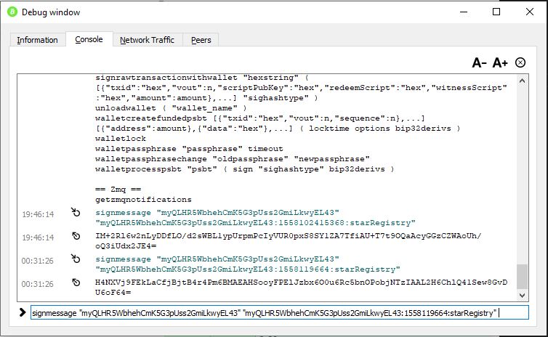Click the signmessage command with 1558102415368
This screenshot has width=548, height=337.
pyautogui.click(x=256, y=218)
